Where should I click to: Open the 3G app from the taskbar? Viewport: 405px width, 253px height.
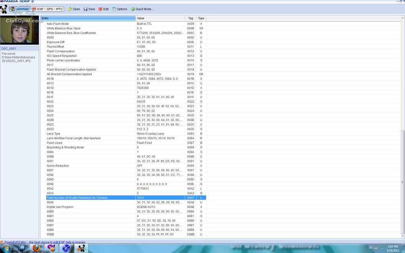click(66, 248)
